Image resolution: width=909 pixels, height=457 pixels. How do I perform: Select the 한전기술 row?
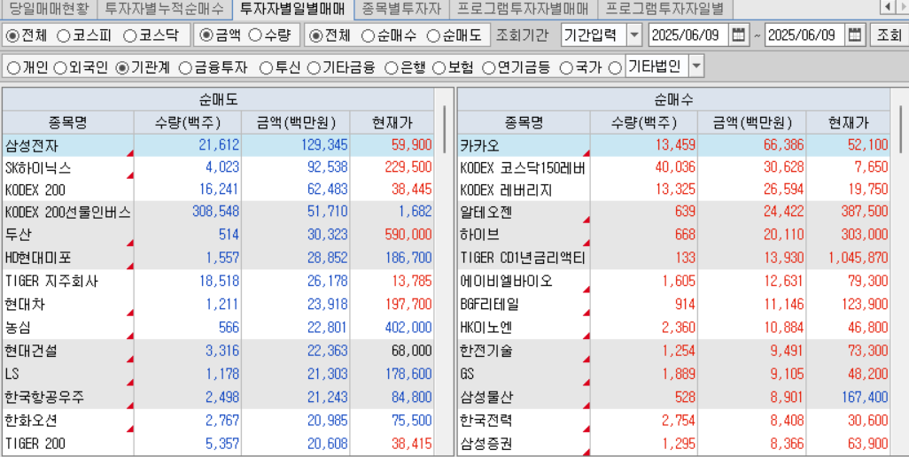click(673, 351)
